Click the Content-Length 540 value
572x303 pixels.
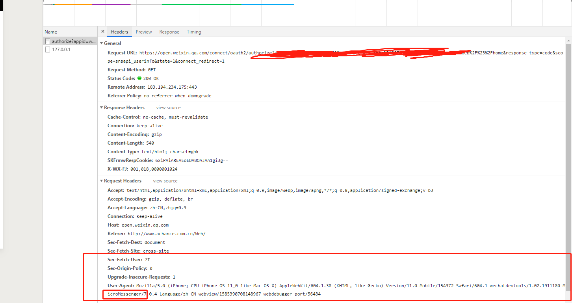click(150, 143)
